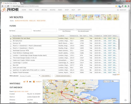Decrease table height with orange minus icon

pyautogui.click(x=119, y=75)
